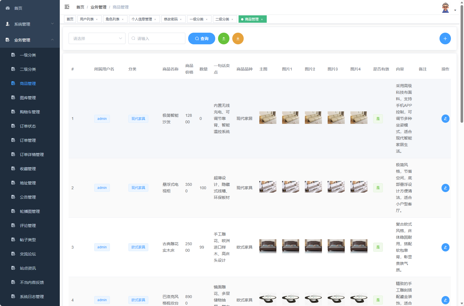
Task: Open the admin user tag in row 1
Action: coord(102,118)
